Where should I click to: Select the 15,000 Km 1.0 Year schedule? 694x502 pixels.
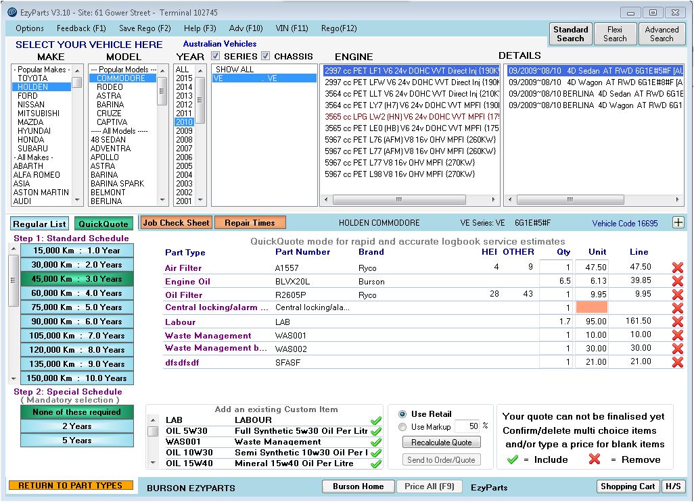click(77, 251)
